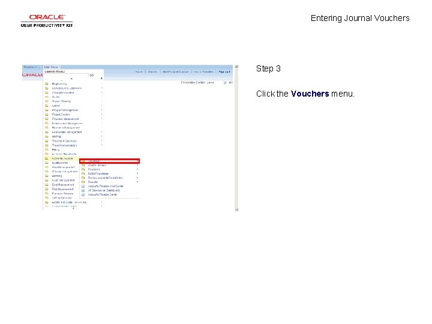The width and height of the screenshot is (432, 324).
Task: Expand the Reports submenu arrow
Action: coord(137,182)
